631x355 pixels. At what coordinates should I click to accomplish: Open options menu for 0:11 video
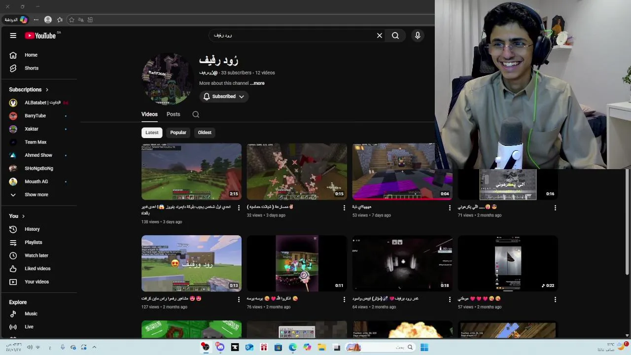(x=344, y=299)
